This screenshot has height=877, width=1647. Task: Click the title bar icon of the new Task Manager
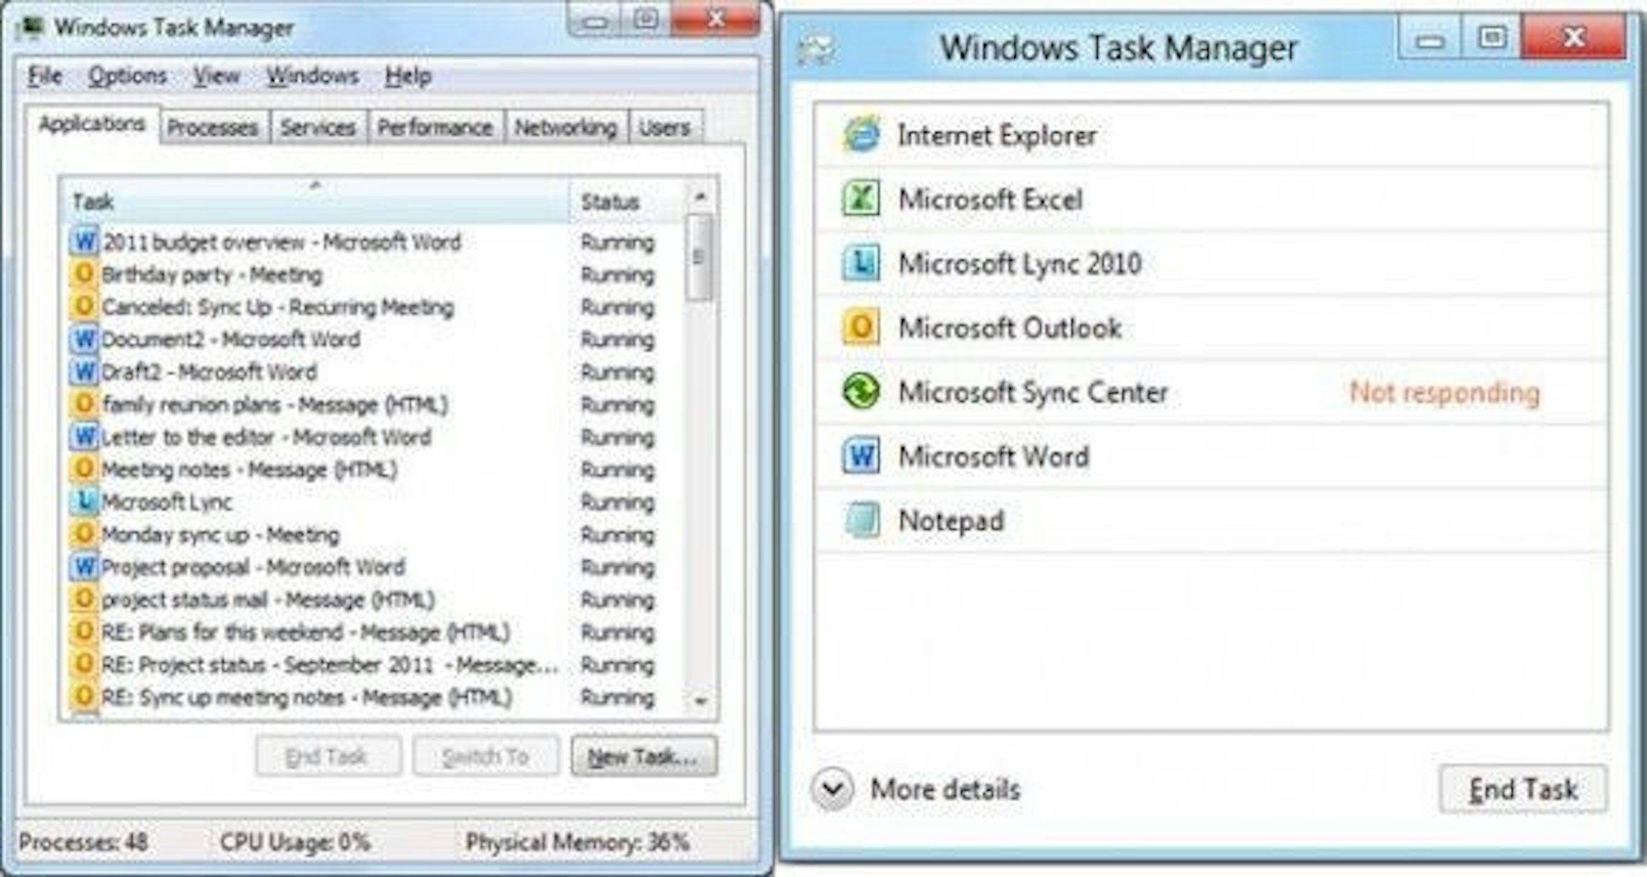816,49
